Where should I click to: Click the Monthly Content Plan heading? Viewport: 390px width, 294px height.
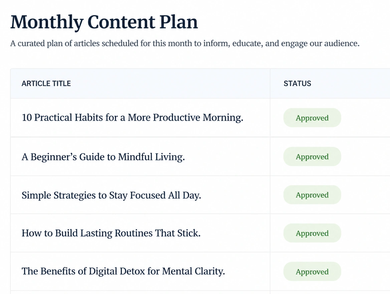coord(104,22)
